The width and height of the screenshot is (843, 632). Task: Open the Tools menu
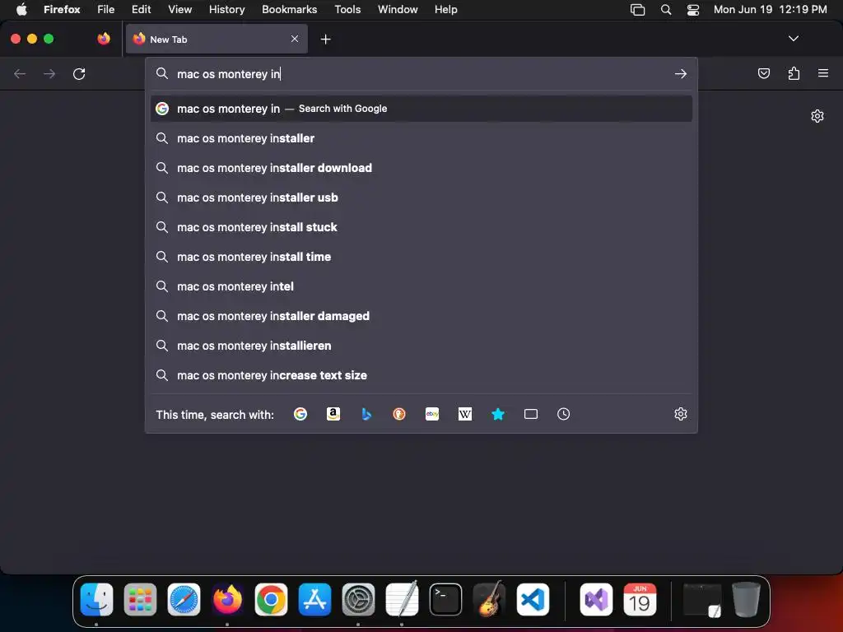347,9
